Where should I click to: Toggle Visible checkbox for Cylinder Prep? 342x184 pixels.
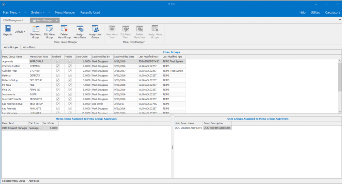[70, 71]
